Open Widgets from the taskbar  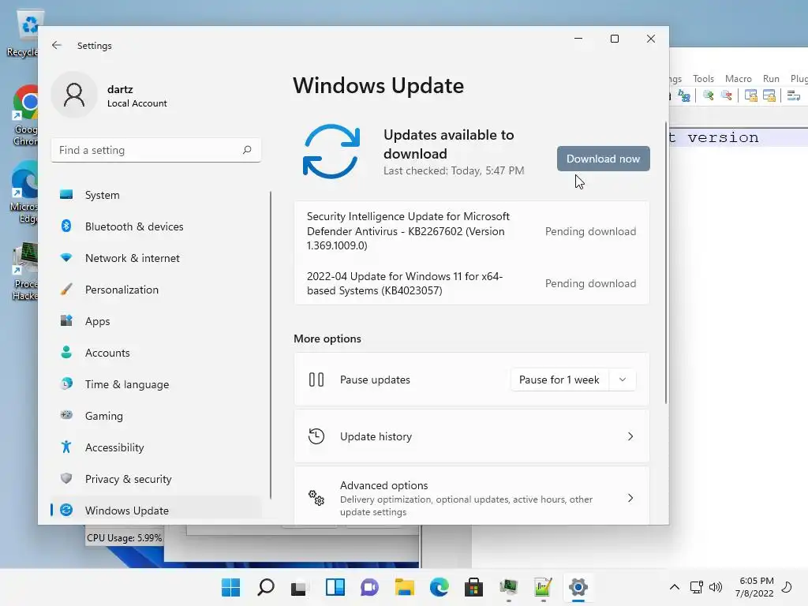pyautogui.click(x=335, y=587)
